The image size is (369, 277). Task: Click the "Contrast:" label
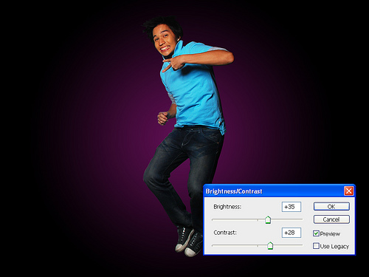pos(225,233)
